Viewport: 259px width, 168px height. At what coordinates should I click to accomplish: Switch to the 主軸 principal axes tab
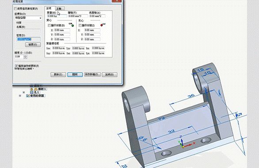click(60, 8)
